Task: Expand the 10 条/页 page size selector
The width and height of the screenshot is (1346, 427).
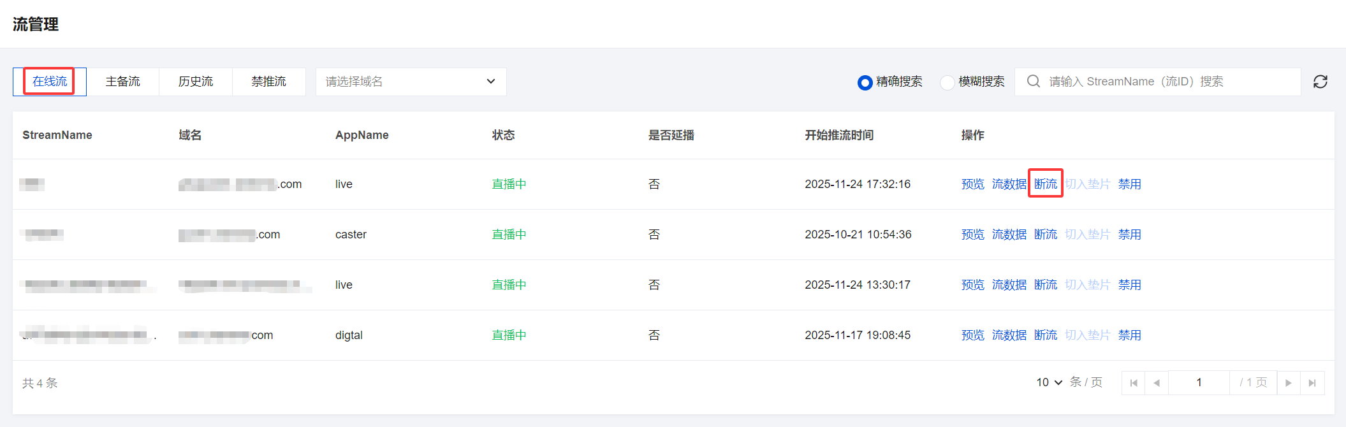Action: [1049, 382]
